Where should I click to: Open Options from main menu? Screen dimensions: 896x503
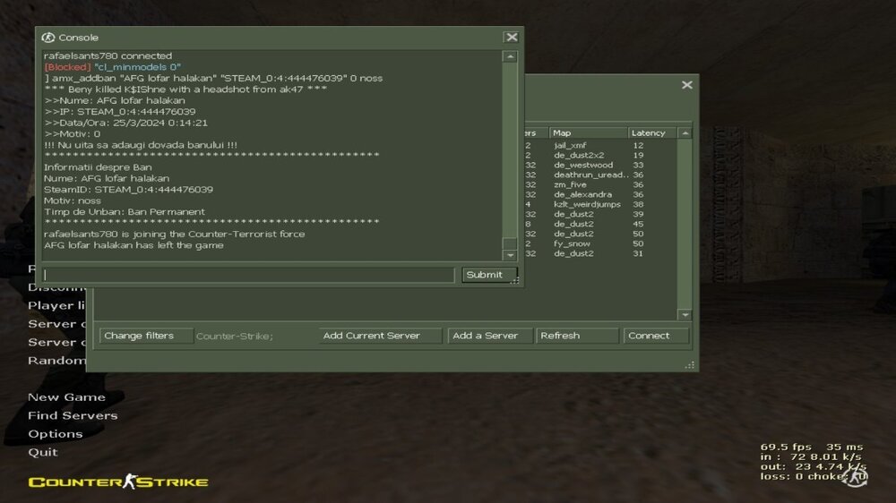[56, 434]
